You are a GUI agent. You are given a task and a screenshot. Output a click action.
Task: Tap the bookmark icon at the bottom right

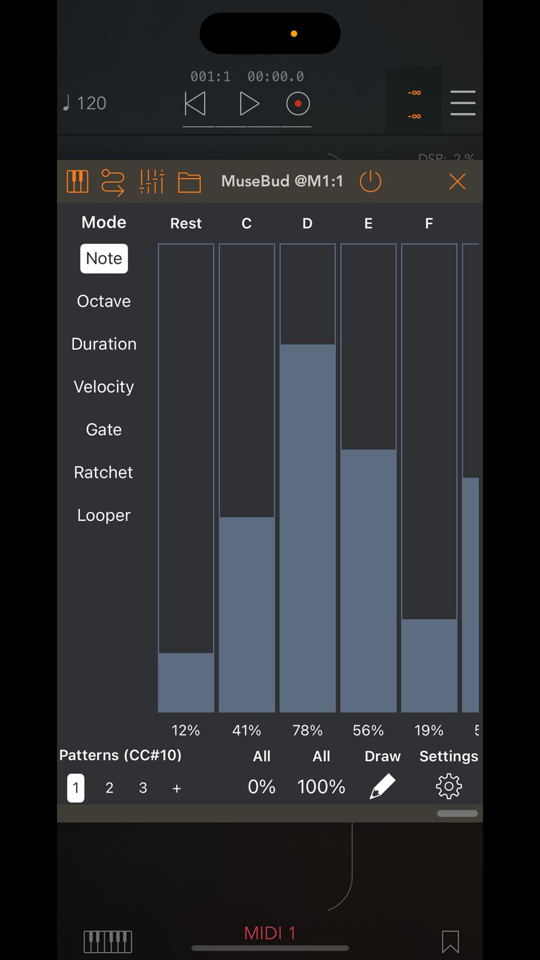tap(450, 942)
